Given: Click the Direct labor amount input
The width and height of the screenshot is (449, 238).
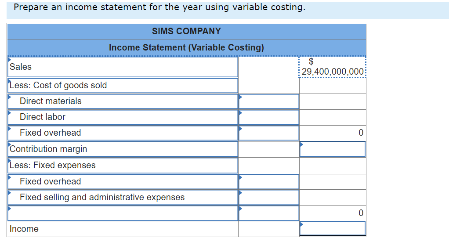Looking at the screenshot, I should tap(268, 117).
